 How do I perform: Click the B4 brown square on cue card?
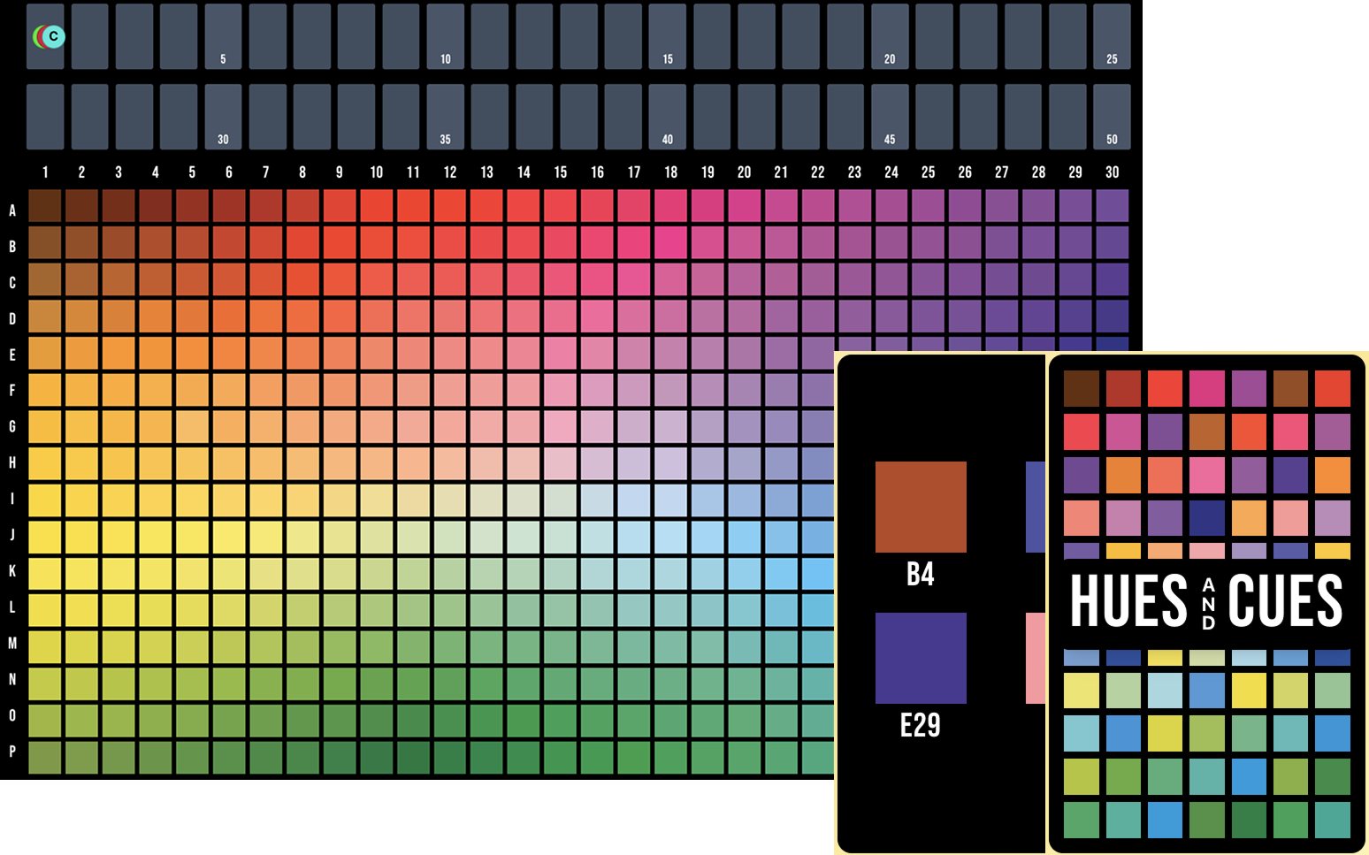click(921, 507)
